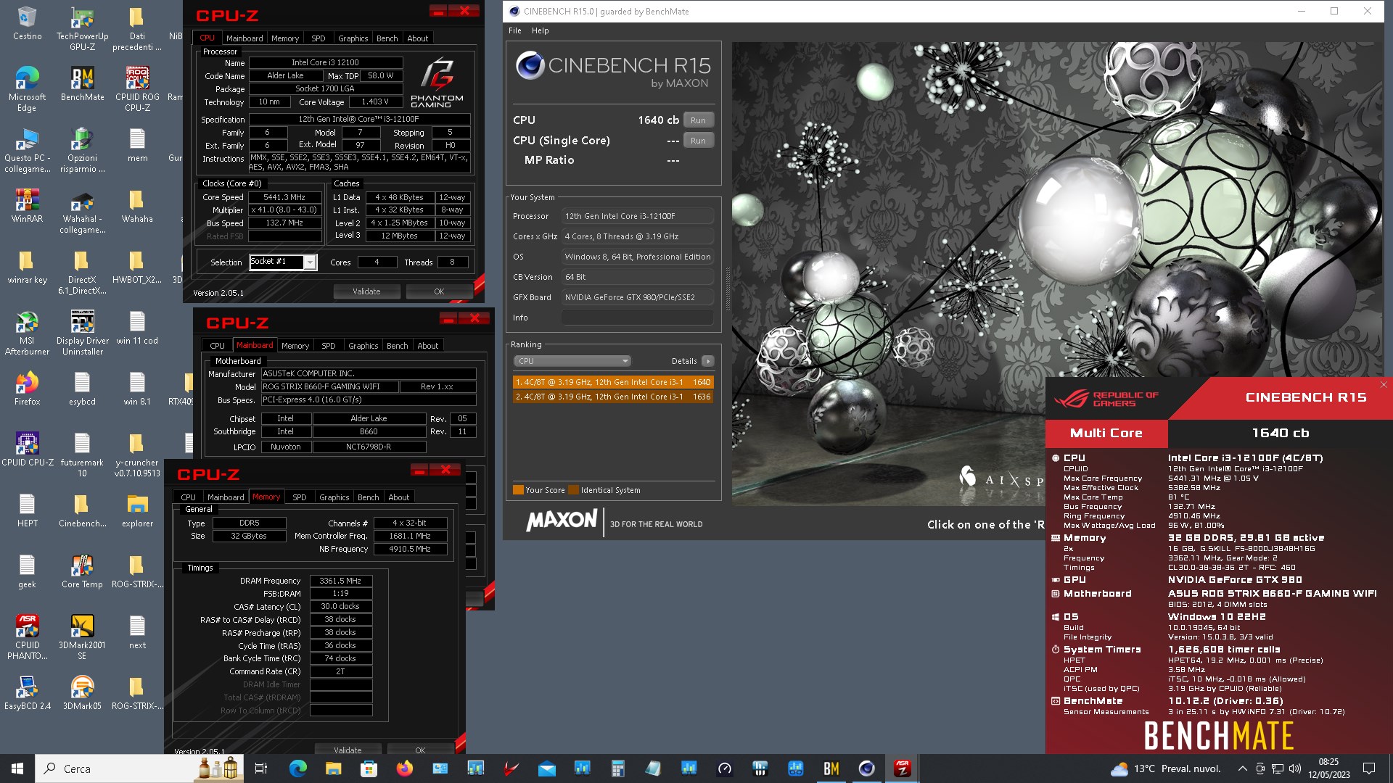
Task: Select ranking entry with score 1636
Action: 613,397
